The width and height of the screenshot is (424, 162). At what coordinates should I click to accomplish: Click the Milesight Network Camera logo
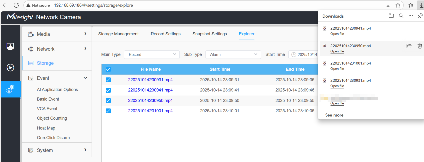pos(44,17)
